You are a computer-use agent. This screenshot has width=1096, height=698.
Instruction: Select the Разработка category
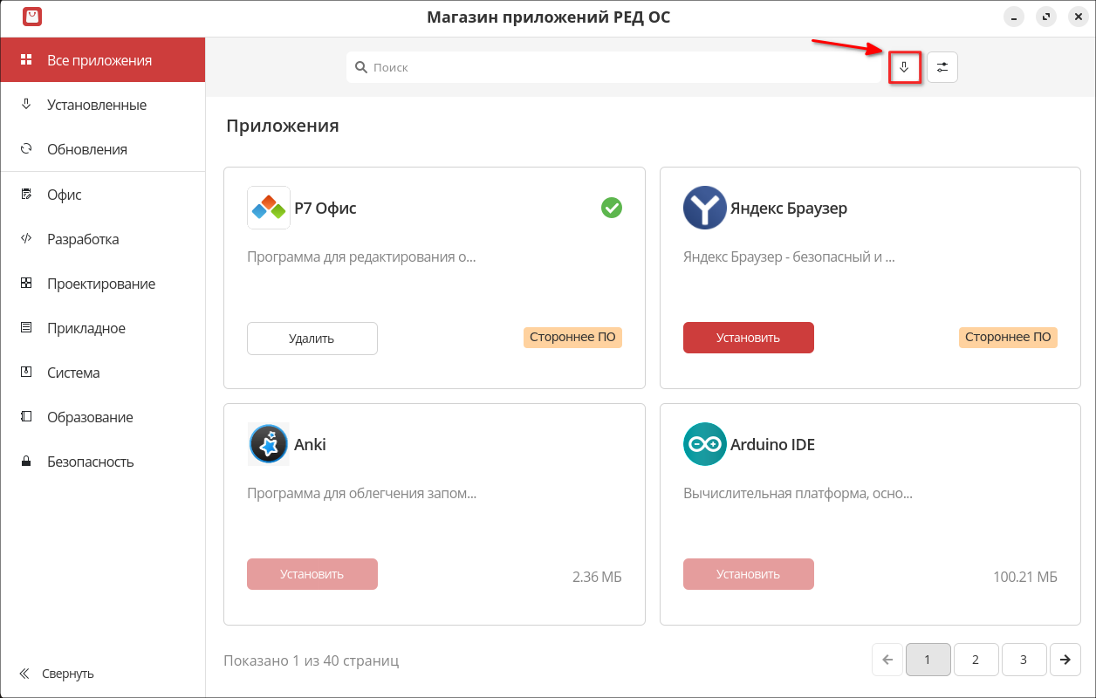tap(83, 239)
